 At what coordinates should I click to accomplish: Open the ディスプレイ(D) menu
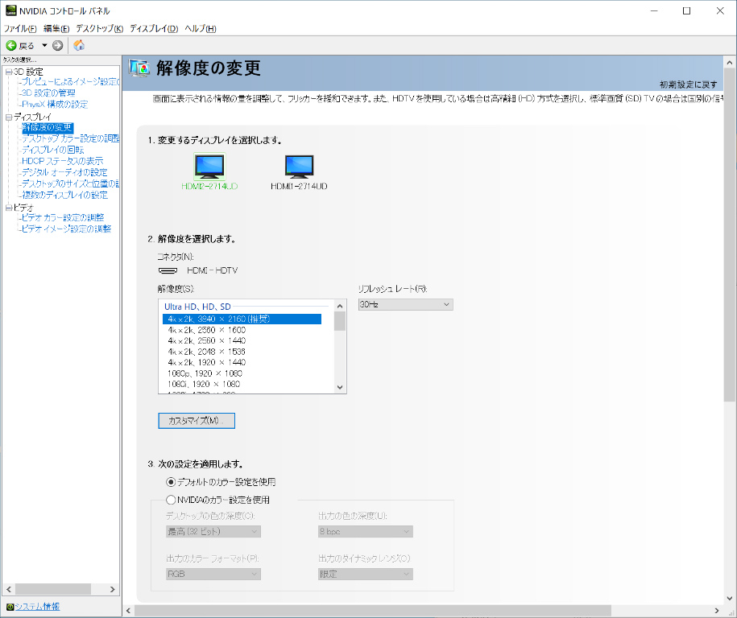pos(154,29)
